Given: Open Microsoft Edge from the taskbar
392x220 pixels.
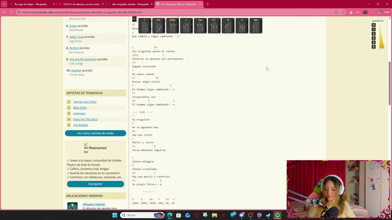Looking at the screenshot, I should [x=170, y=215].
